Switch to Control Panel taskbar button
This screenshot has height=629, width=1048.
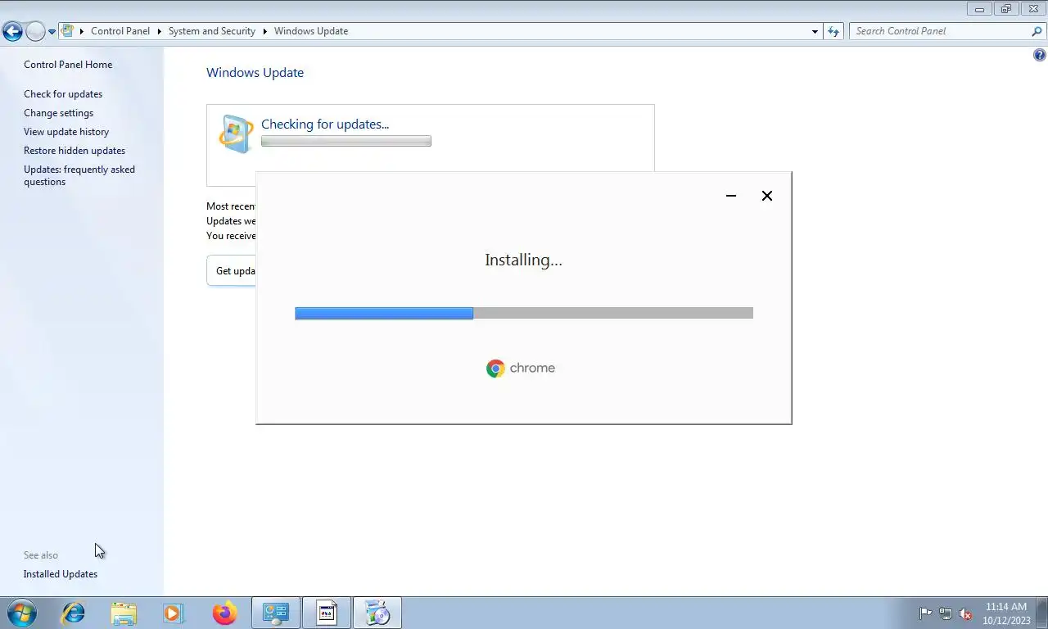coord(276,613)
